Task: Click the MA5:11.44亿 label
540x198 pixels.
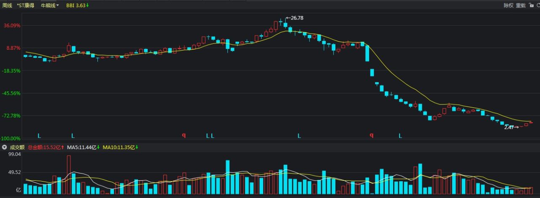Action: click(x=82, y=147)
